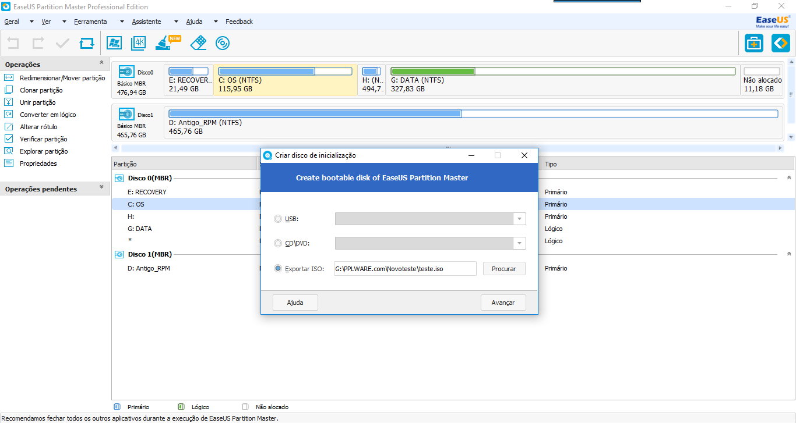Click the Procurar button
This screenshot has height=423, width=796.
[504, 269]
